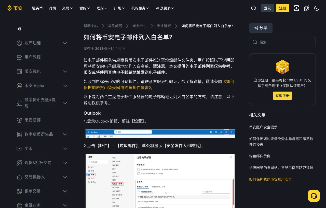Image resolution: width=326 pixels, height=208 pixels.
Task: Open the AI 及更多 navigation menu
Action: point(165,8)
